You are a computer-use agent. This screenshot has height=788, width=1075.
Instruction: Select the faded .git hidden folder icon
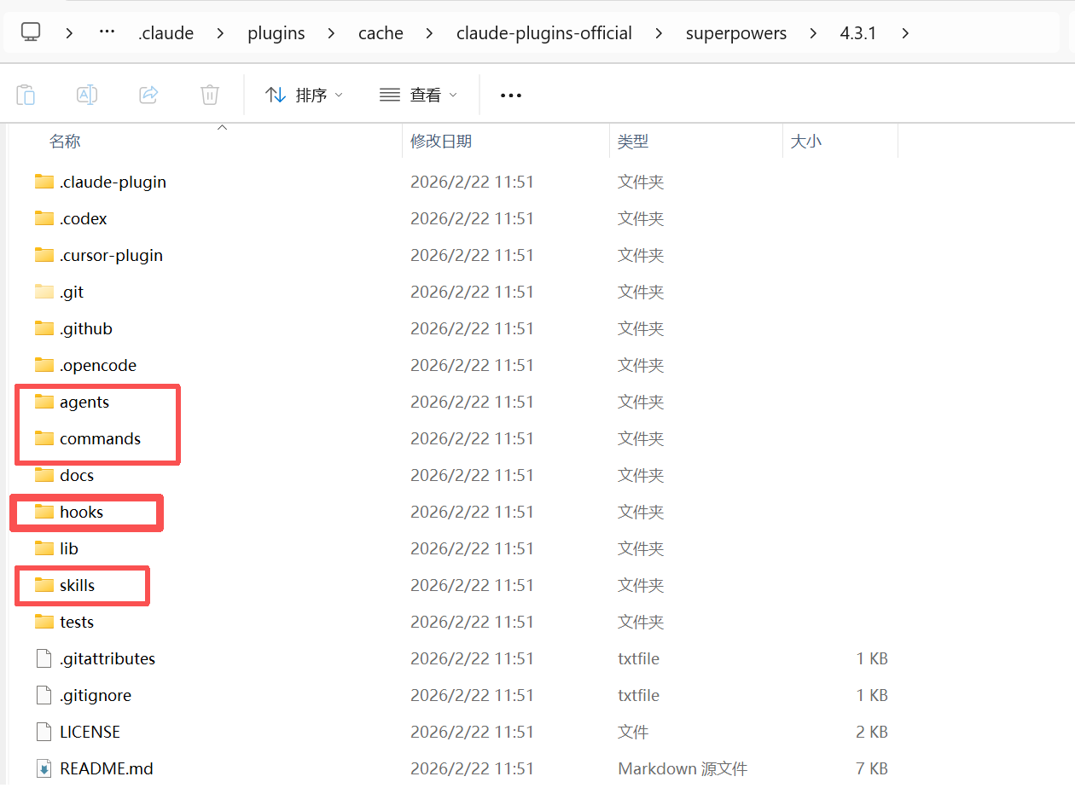pyautogui.click(x=44, y=292)
